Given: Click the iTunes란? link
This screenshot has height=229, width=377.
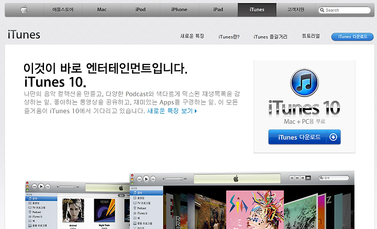Looking at the screenshot, I should (x=229, y=37).
